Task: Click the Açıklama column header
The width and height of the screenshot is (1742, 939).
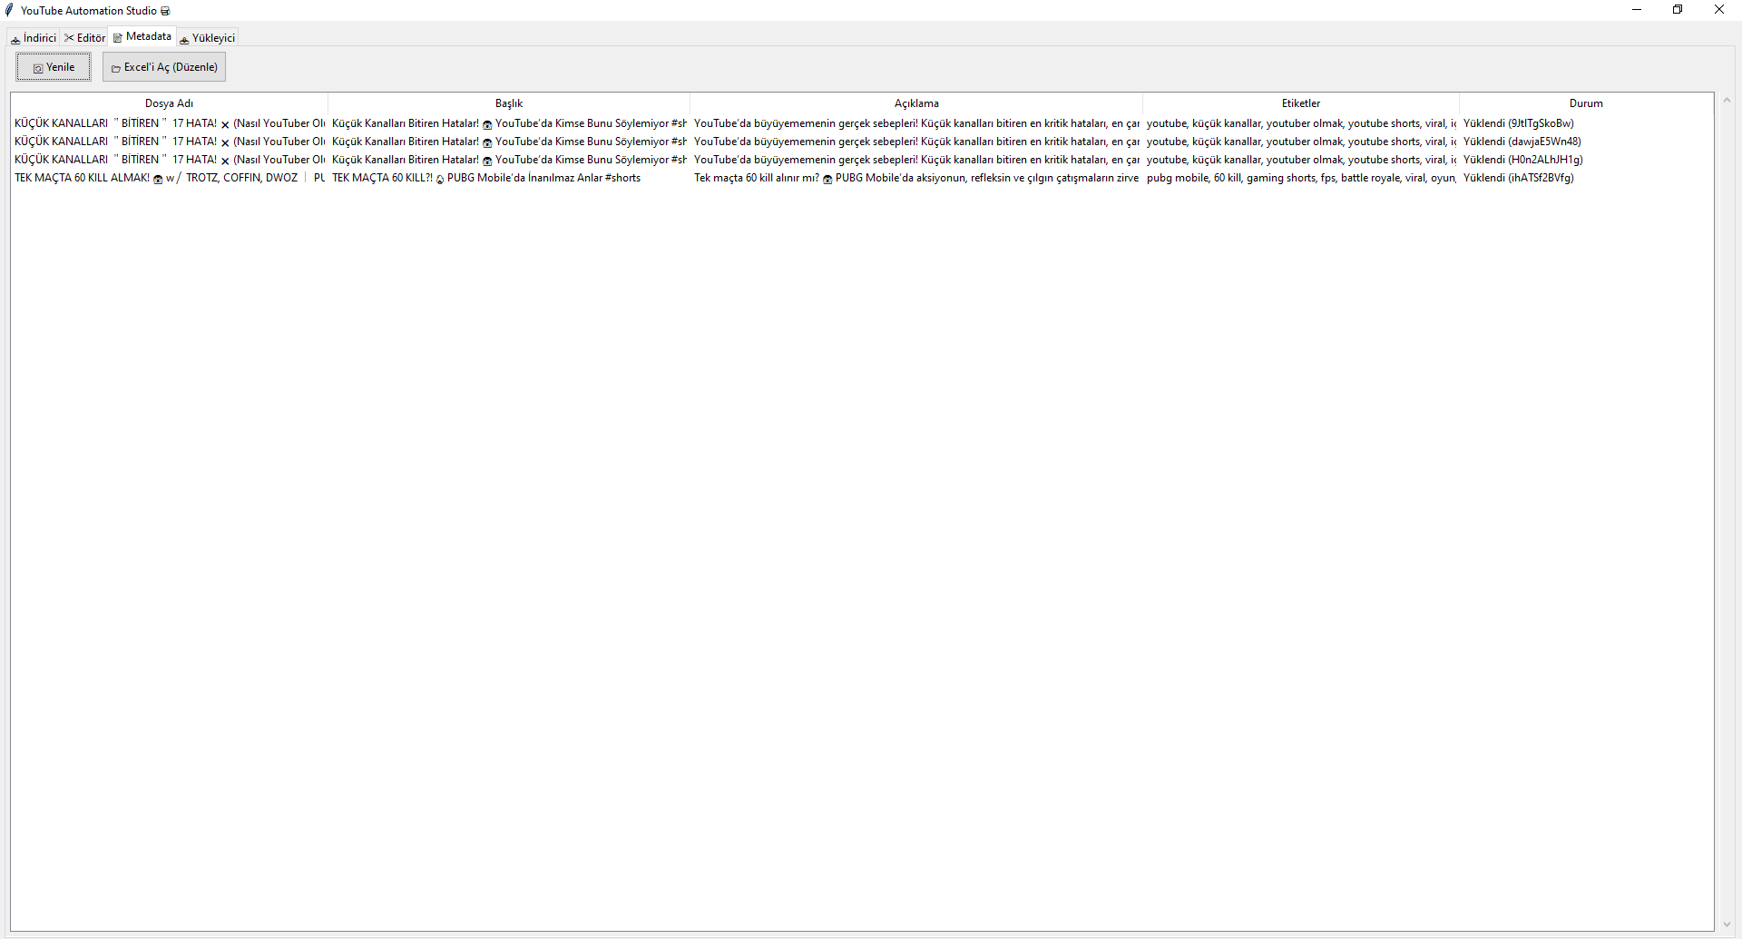Action: (915, 103)
